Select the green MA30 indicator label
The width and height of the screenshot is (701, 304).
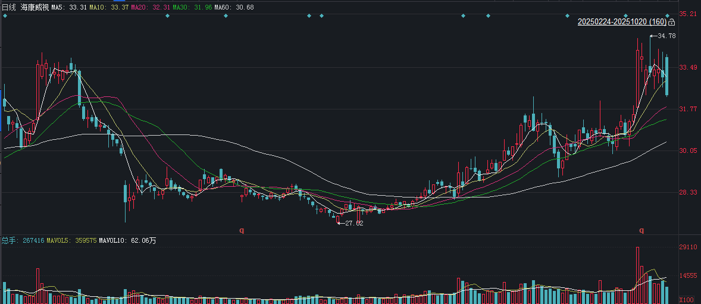coord(192,7)
